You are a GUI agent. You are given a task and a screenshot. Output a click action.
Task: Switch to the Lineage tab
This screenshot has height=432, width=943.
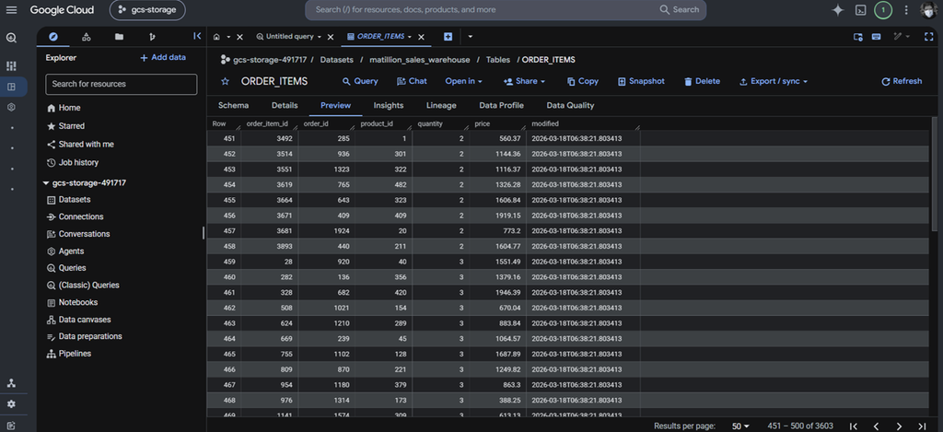pyautogui.click(x=441, y=105)
